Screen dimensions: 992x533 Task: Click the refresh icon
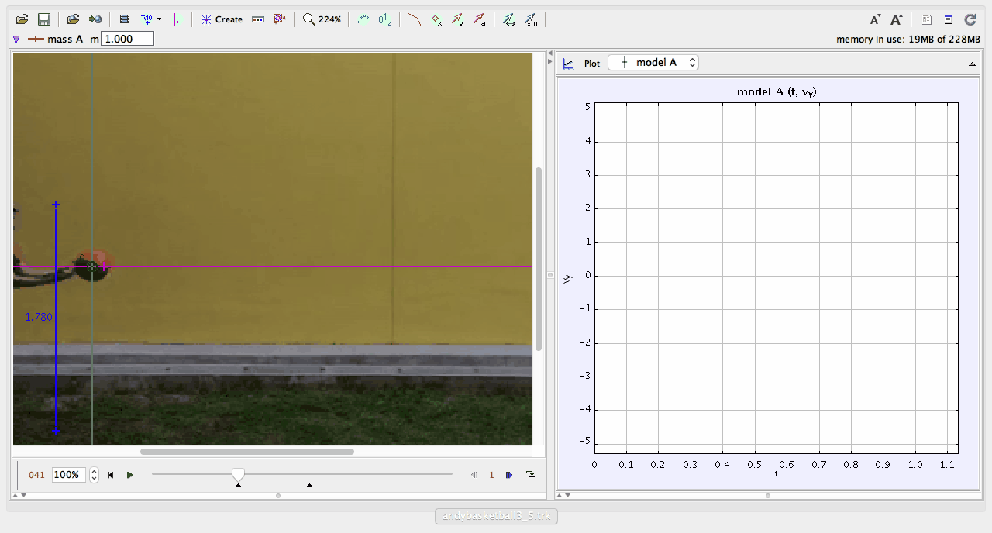point(970,19)
